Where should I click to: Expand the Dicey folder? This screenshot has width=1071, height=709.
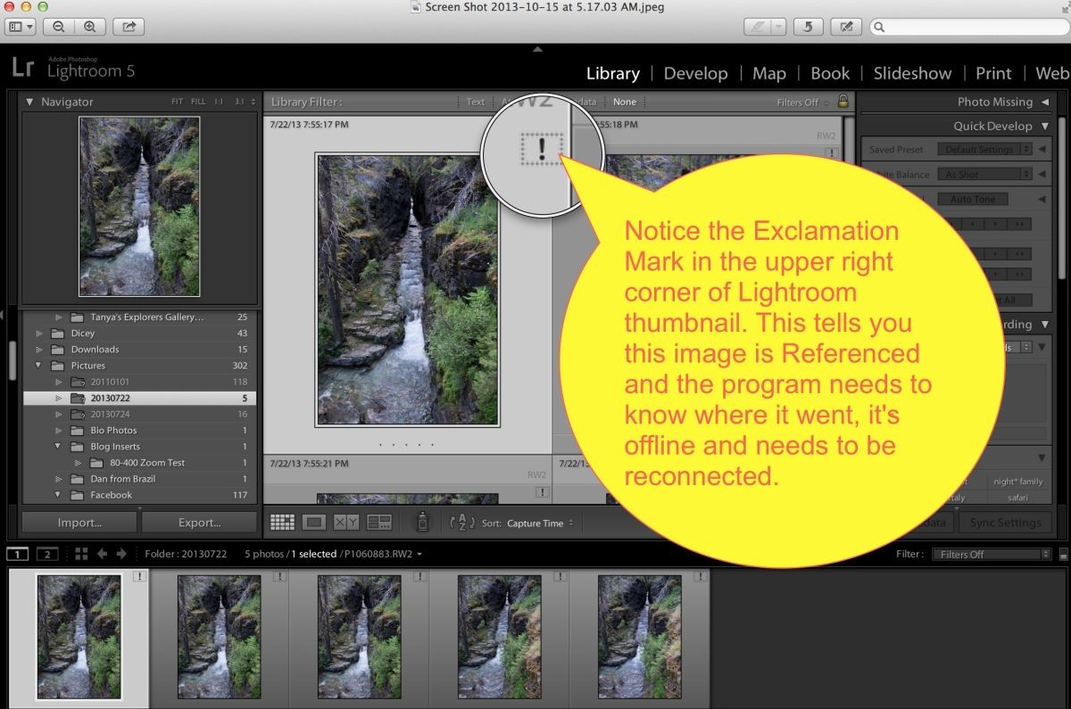[x=39, y=334]
